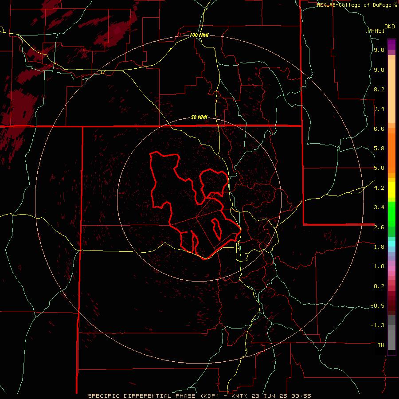The image size is (399, 399).
Task: Pick the yellow color bar segment
Action: coord(391,190)
